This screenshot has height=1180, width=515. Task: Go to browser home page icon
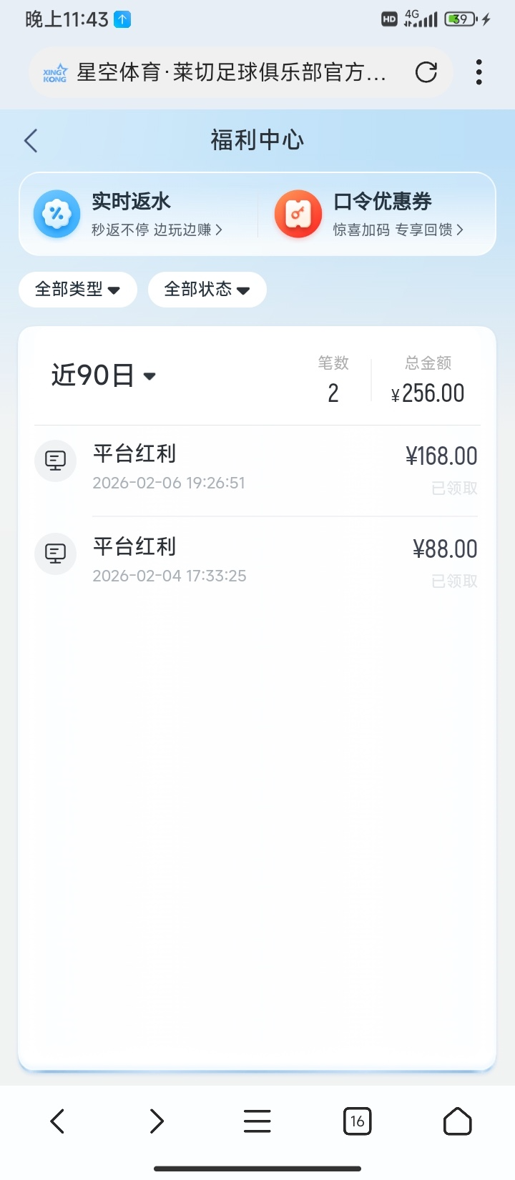(457, 1121)
